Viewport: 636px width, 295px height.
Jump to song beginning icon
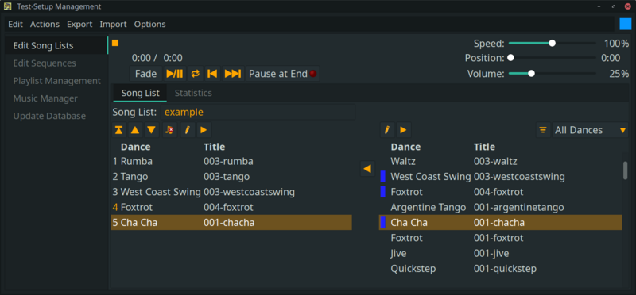[x=212, y=74]
